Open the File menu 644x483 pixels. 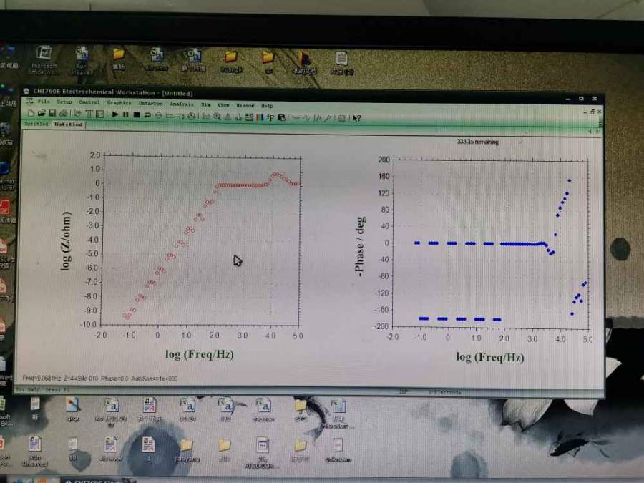point(44,102)
